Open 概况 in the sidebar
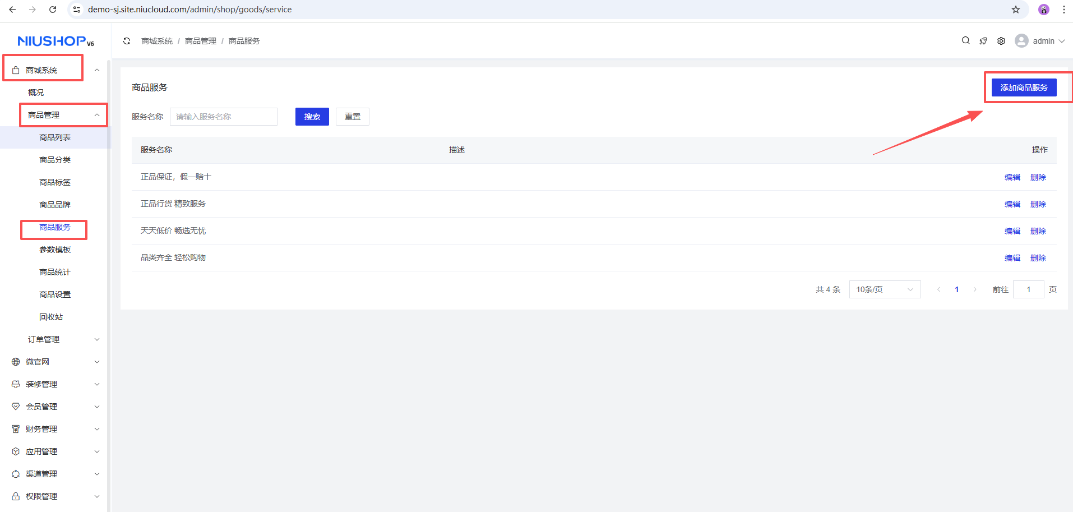Screen dimensions: 1073x512 pyautogui.click(x=36, y=93)
